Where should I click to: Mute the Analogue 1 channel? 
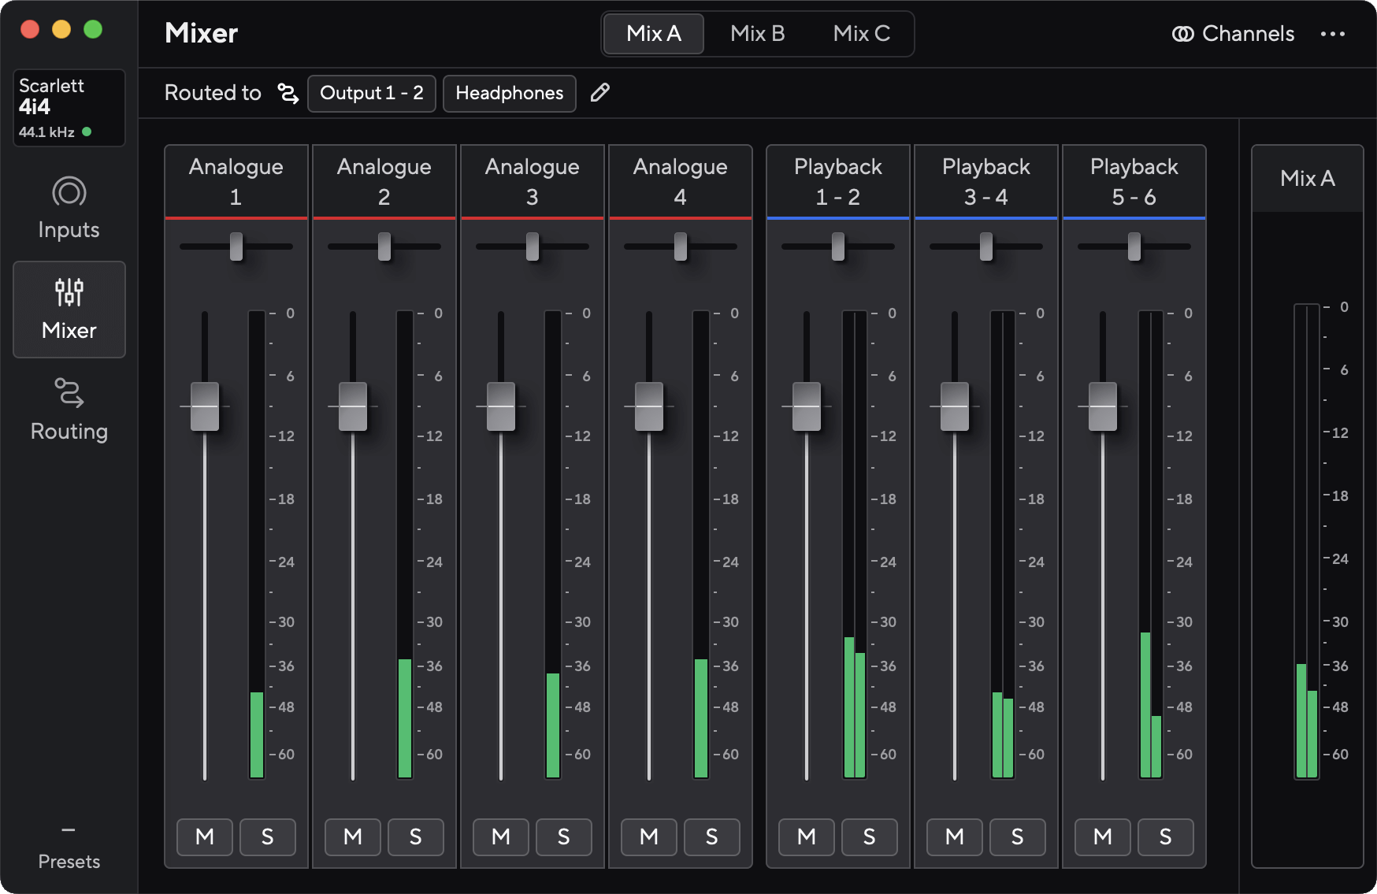[205, 837]
